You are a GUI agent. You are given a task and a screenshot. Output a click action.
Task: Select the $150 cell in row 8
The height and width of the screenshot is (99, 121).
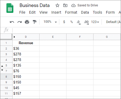(x=26, y=77)
